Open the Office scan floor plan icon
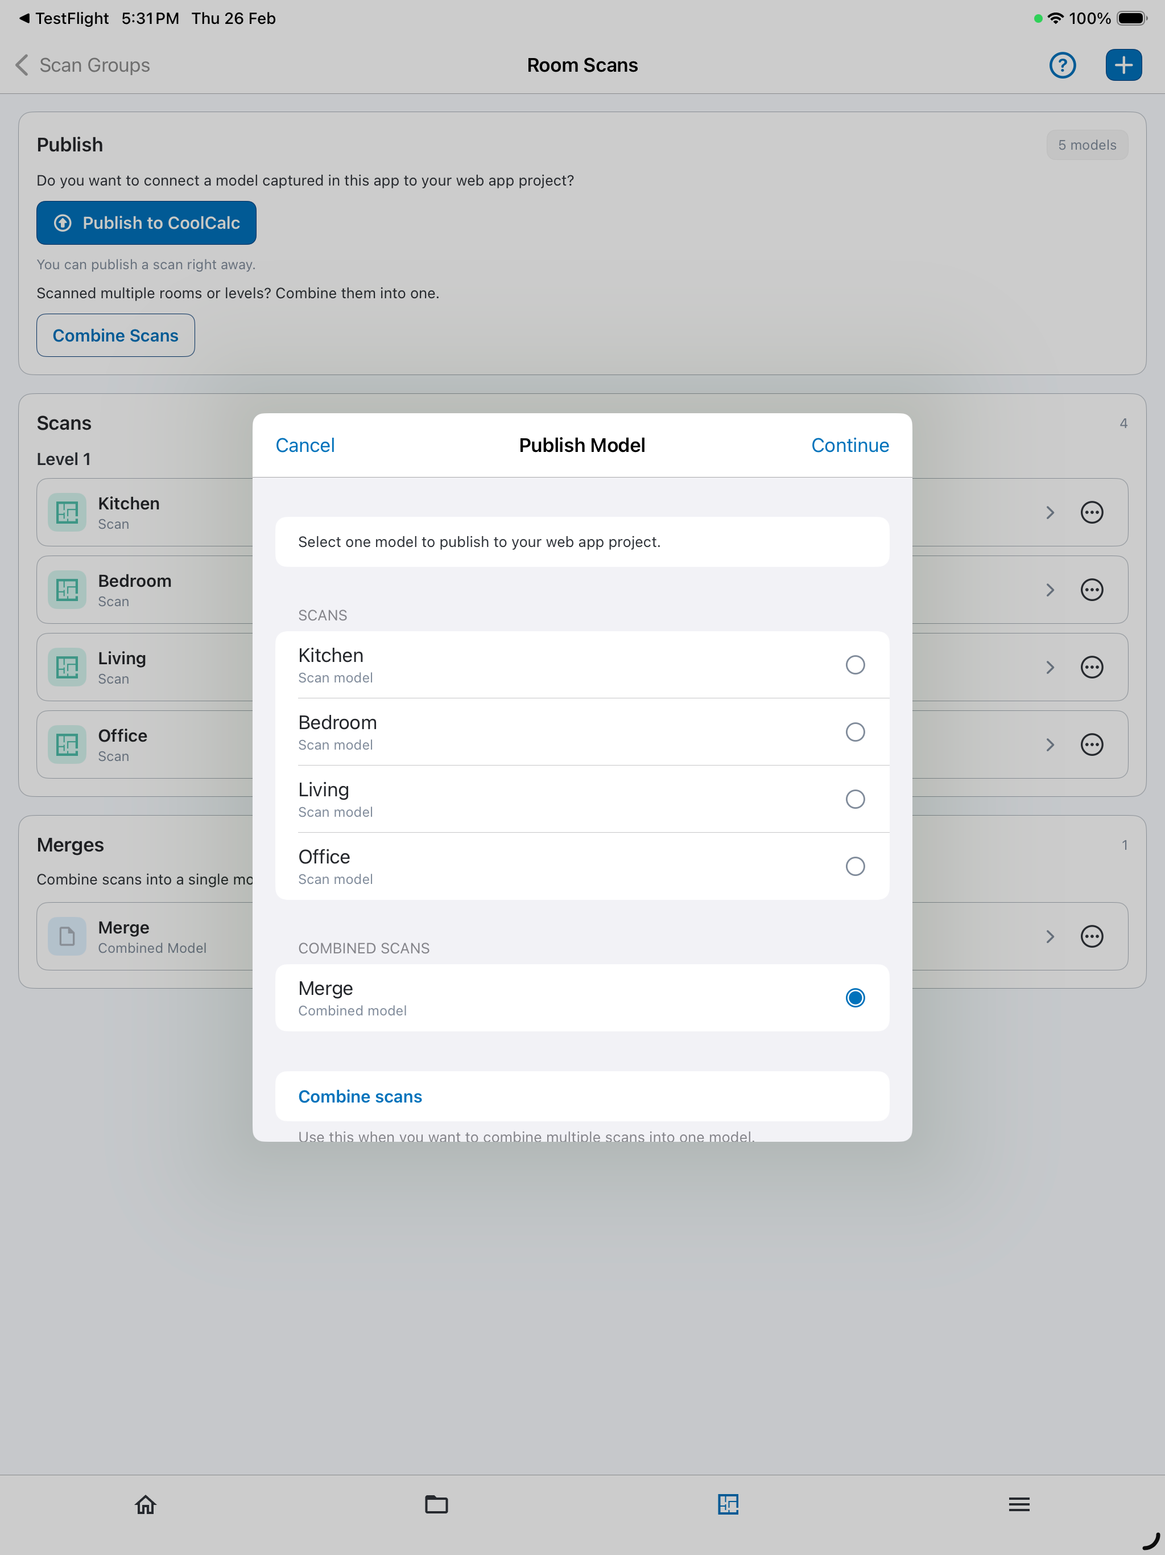This screenshot has width=1165, height=1555. pos(68,744)
